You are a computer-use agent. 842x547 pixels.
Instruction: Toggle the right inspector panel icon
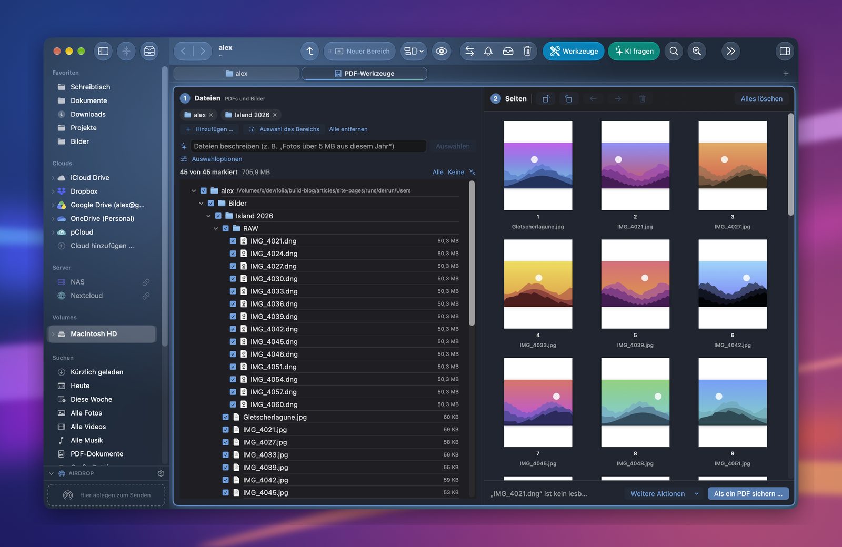coord(785,51)
